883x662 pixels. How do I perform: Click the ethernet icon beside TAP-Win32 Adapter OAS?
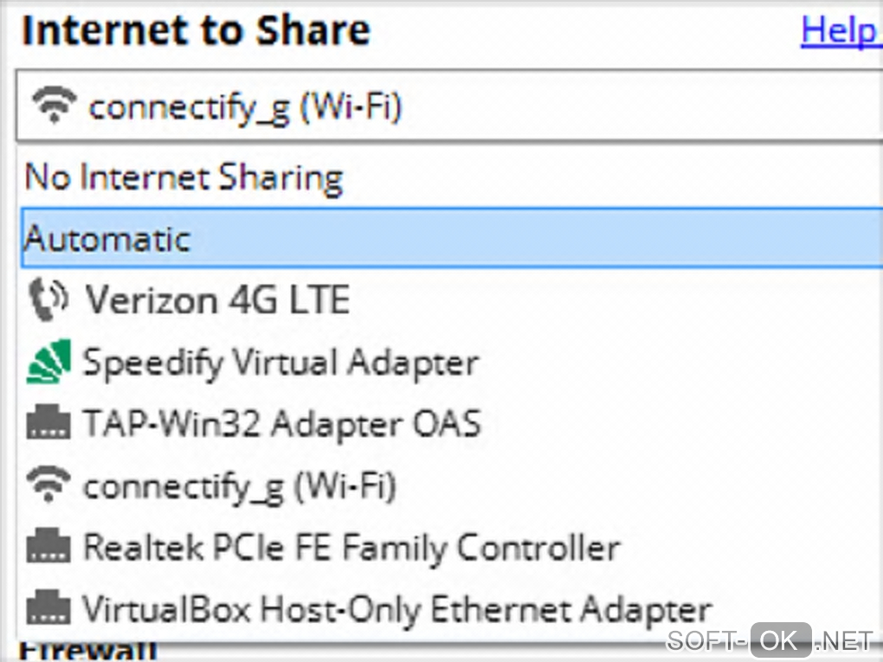(48, 424)
